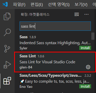Click the Easy to compile ts, tsx description
This screenshot has height=93, width=96.
[55, 81]
